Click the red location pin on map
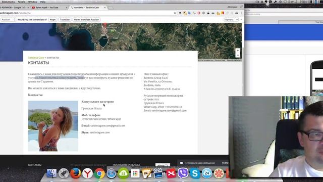The height and width of the screenshot is (182, 323). [105, 25]
